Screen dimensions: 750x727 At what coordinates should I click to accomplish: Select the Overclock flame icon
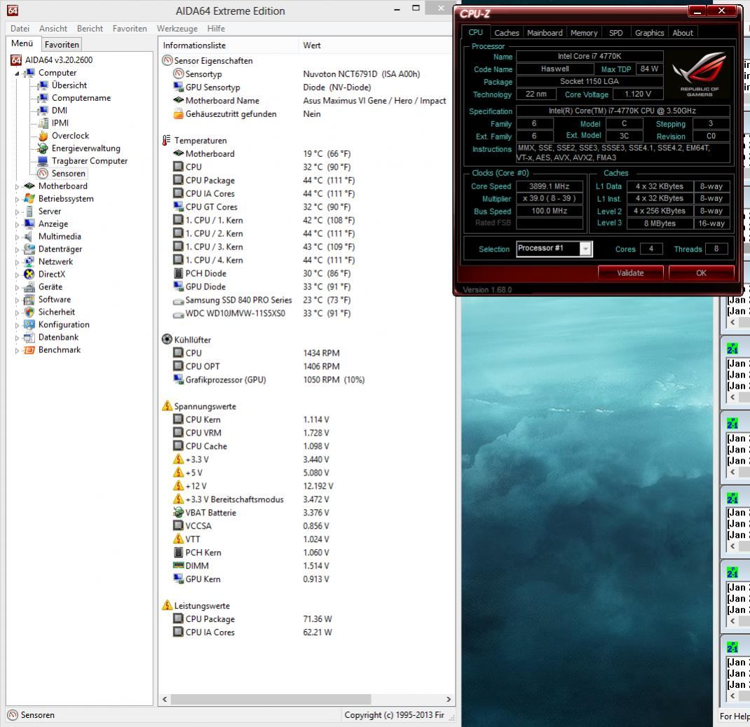43,136
